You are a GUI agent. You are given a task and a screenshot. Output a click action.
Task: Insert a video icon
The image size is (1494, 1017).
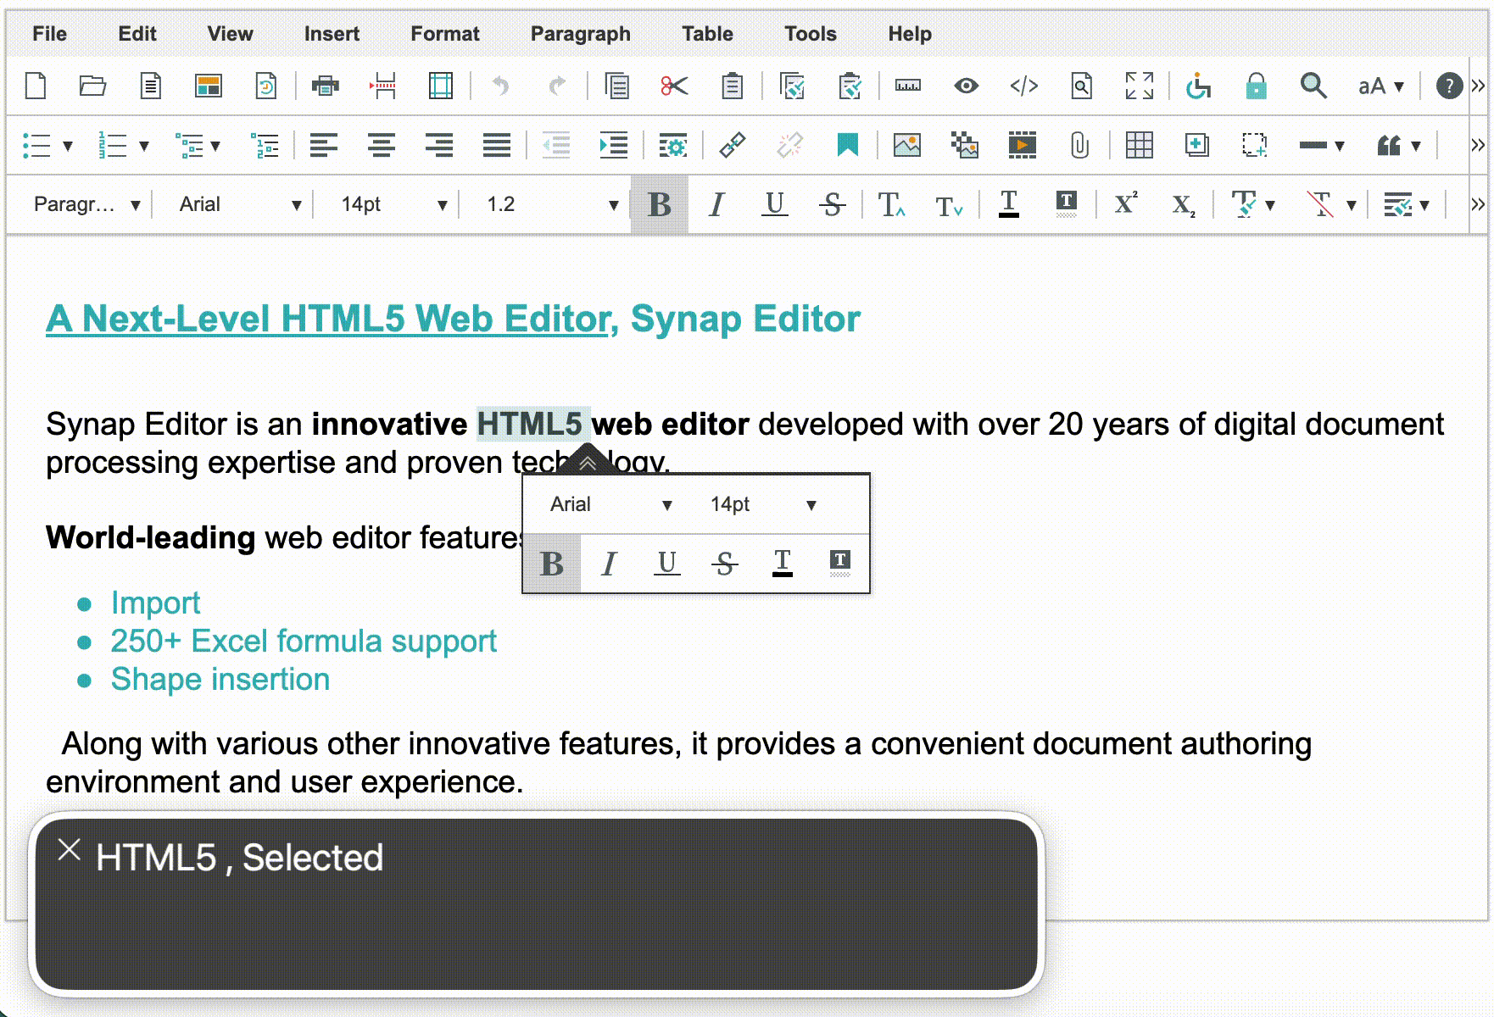1022,145
